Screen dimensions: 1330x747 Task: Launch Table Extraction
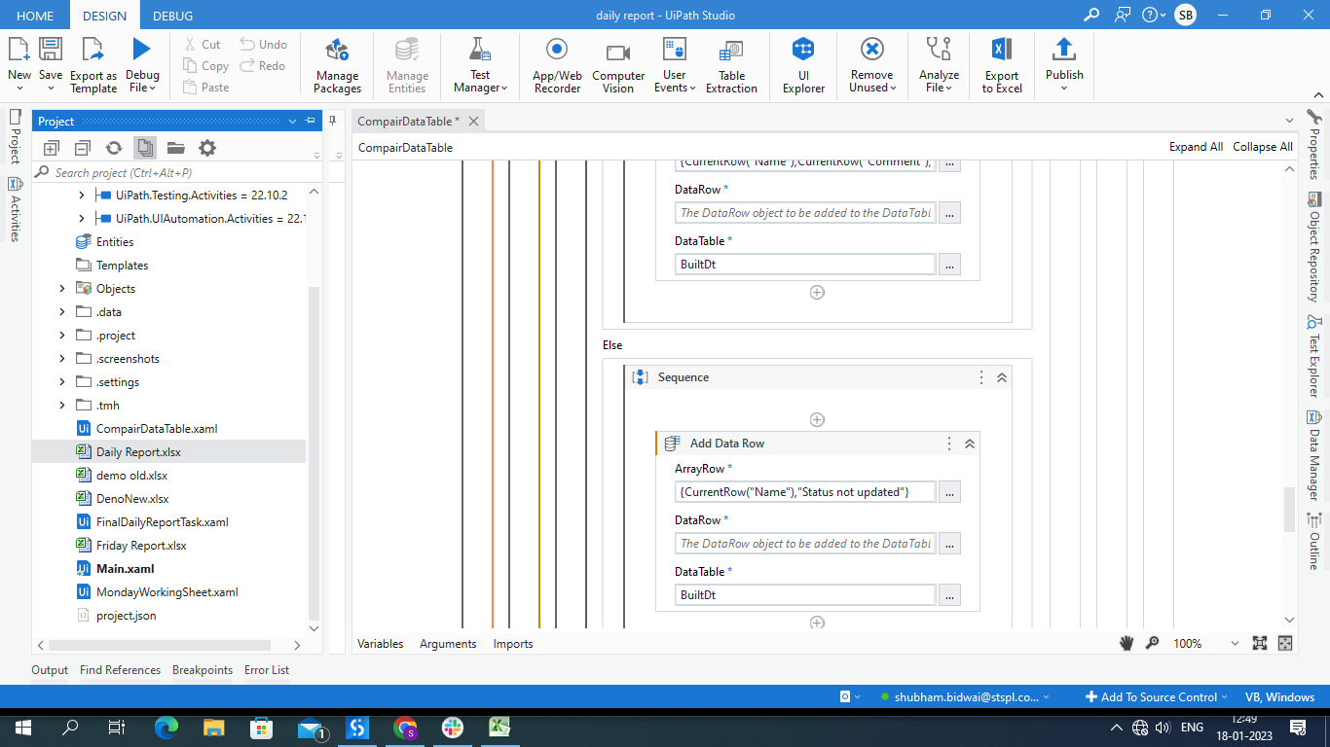(x=731, y=64)
